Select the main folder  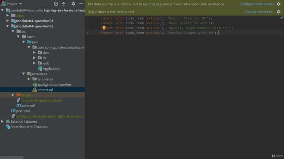coord(31,37)
